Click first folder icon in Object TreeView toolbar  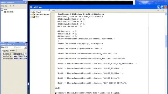pos(2,6)
